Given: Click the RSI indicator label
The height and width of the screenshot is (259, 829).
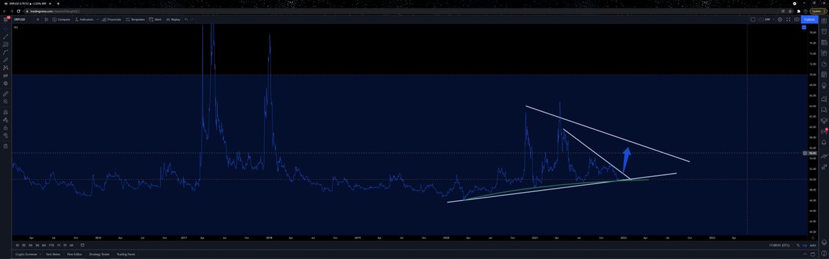Looking at the screenshot, I should [16, 28].
